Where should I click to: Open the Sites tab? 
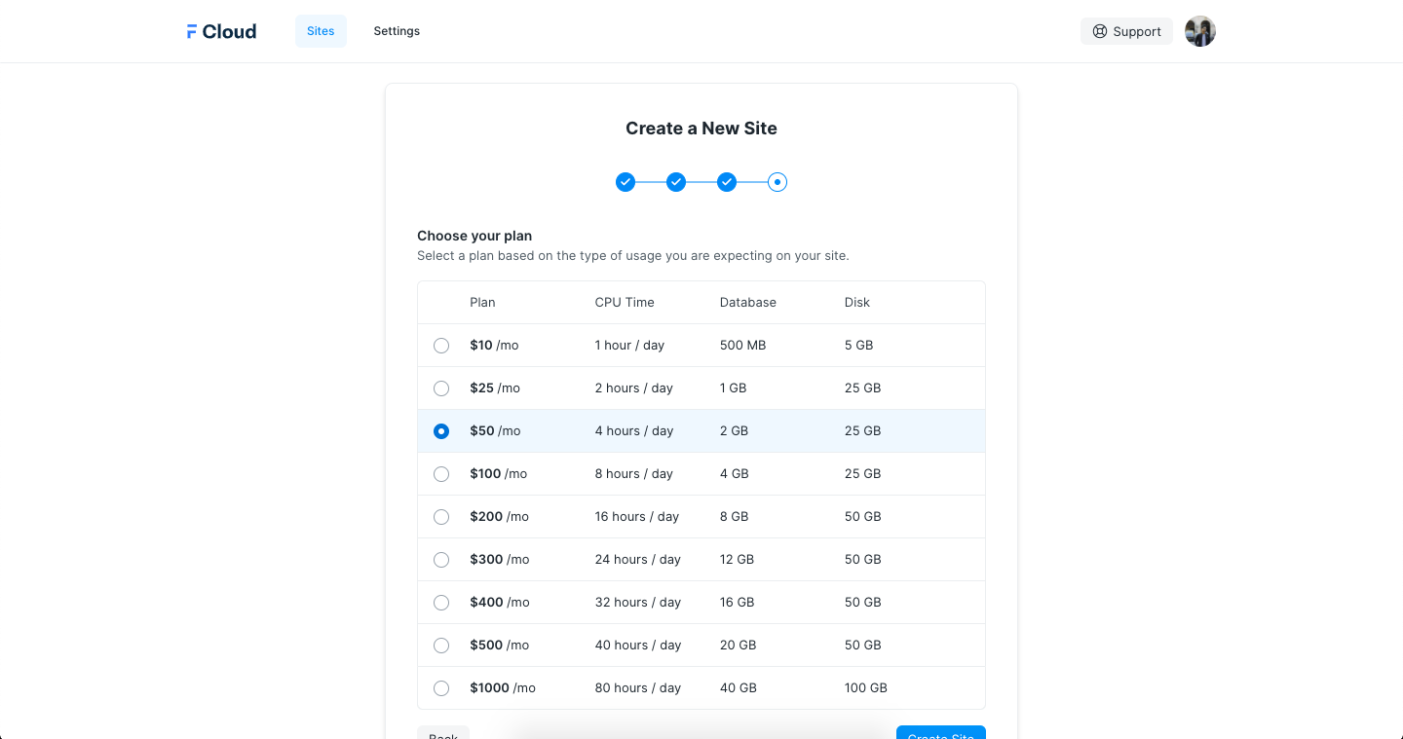[321, 31]
